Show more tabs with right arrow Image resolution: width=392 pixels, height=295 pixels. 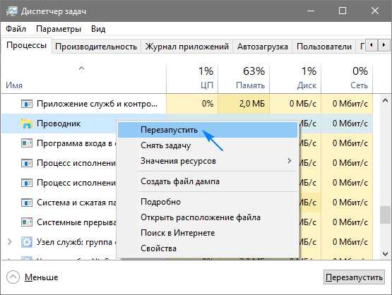[384, 45]
